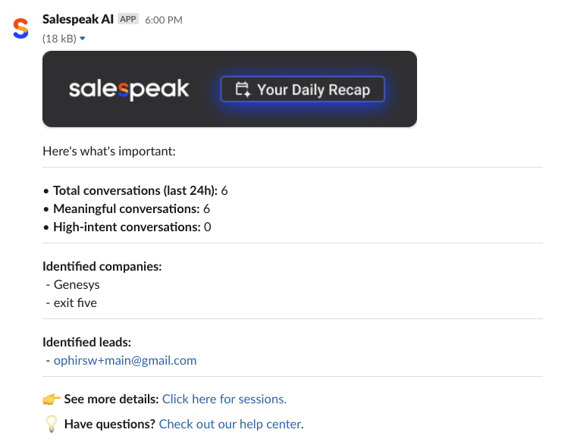The image size is (577, 442).
Task: Follow the Click here for sessions link
Action: click(x=224, y=399)
